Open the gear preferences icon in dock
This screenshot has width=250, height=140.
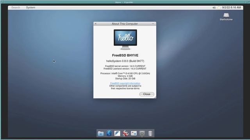click(142, 133)
